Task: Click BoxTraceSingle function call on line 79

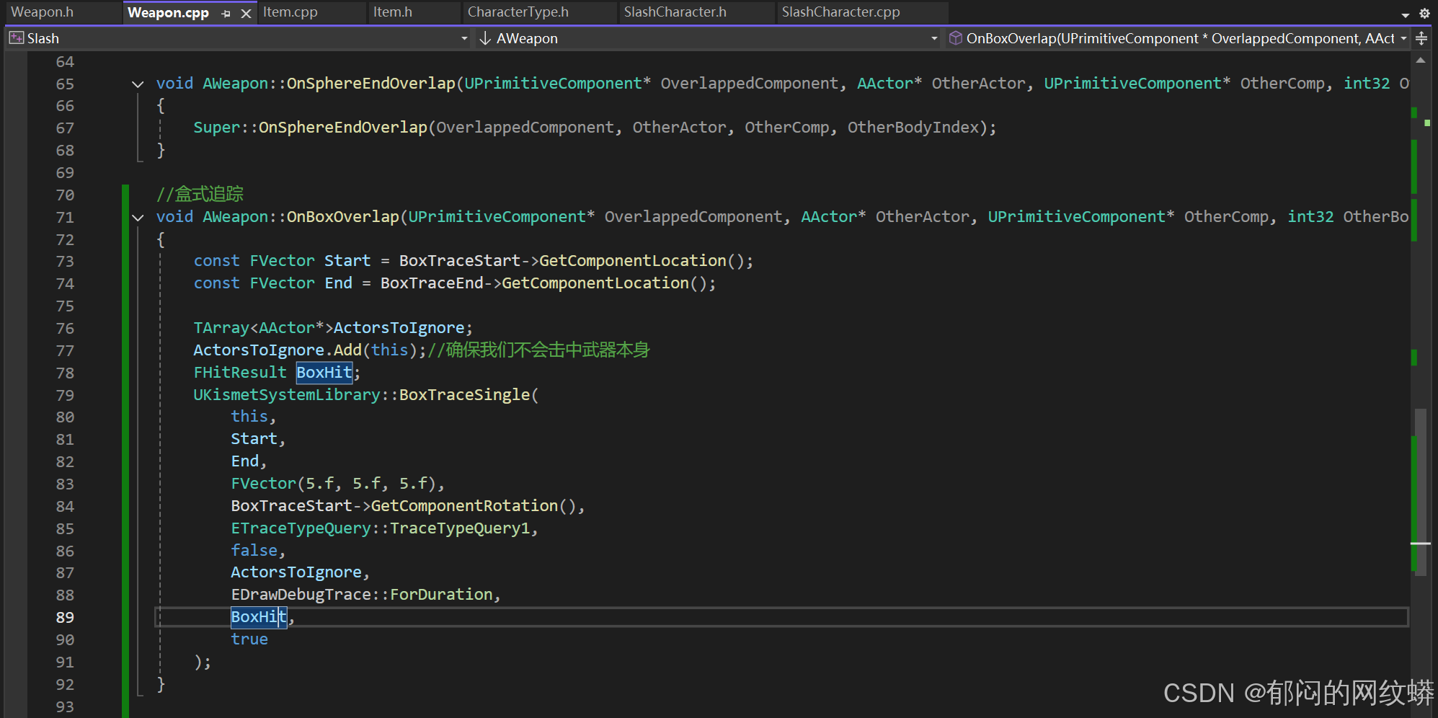Action: pyautogui.click(x=465, y=395)
